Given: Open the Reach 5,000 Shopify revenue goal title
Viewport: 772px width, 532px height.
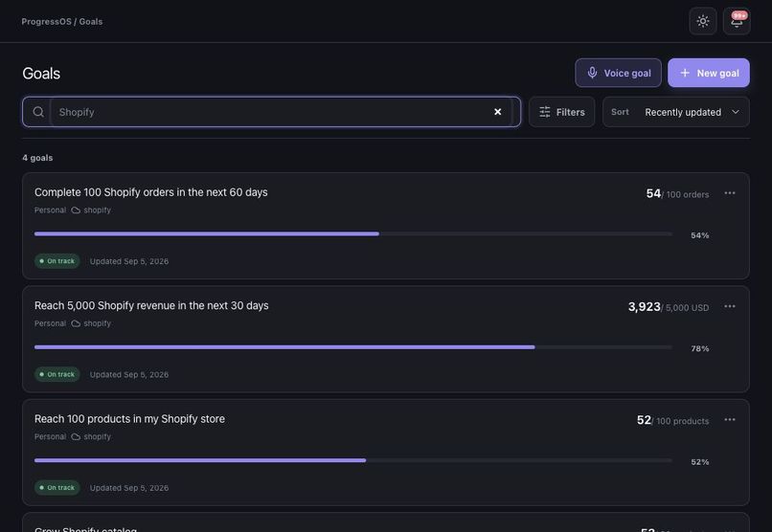Looking at the screenshot, I should click(151, 305).
